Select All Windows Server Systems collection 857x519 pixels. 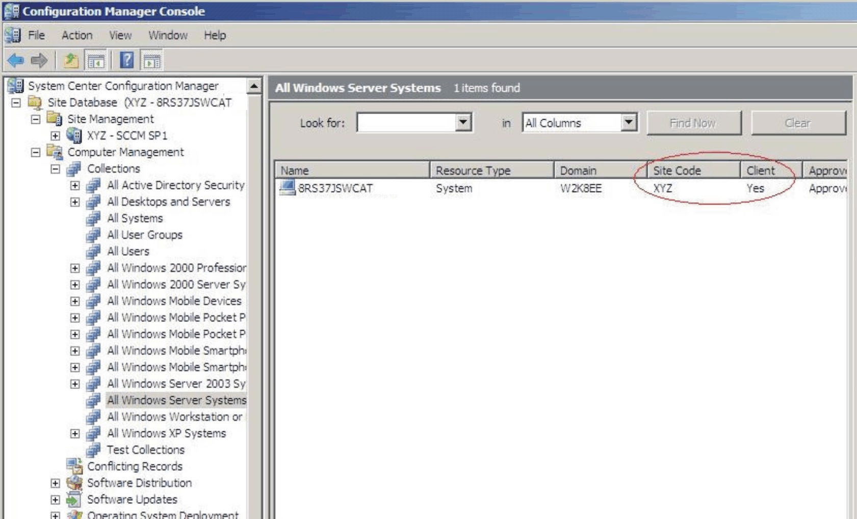pos(176,400)
